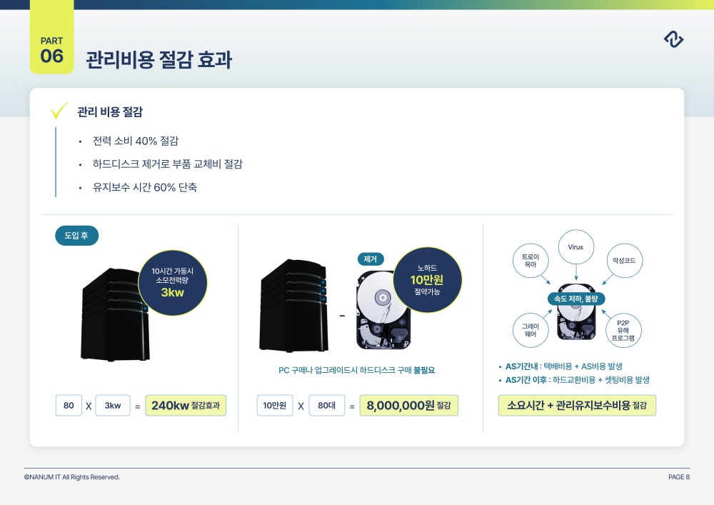The width and height of the screenshot is (714, 505).
Task: Click the 그레이 웨어 circle
Action: click(530, 330)
